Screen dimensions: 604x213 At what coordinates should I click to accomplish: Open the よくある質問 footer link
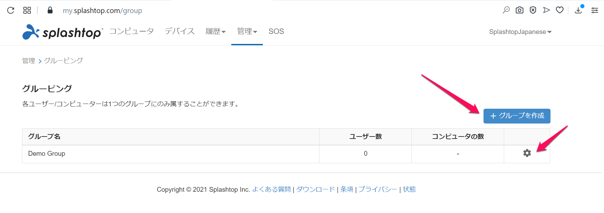click(271, 189)
